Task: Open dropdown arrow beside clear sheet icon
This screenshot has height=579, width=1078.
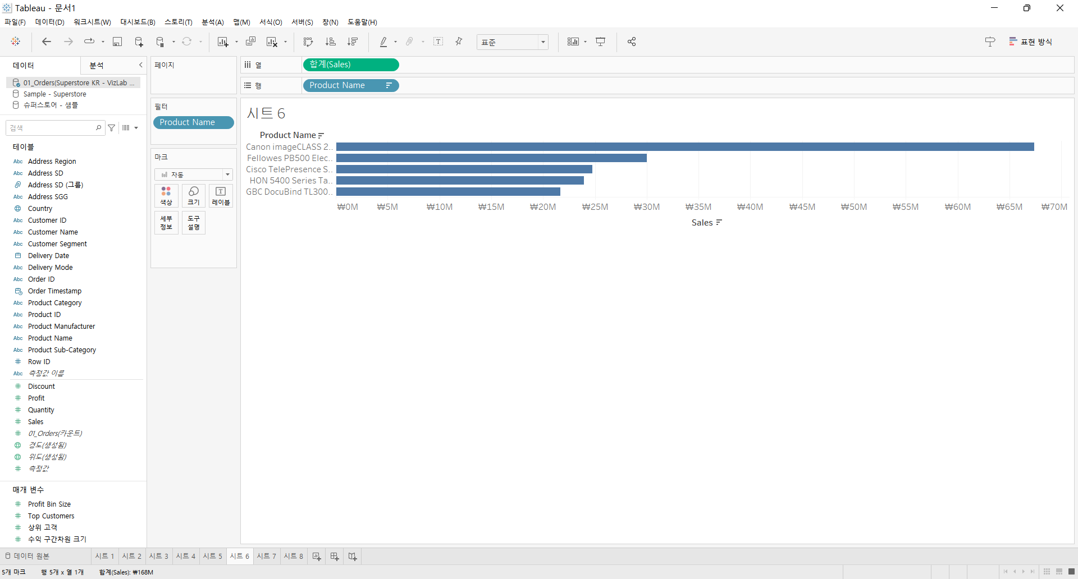Action: coord(285,42)
